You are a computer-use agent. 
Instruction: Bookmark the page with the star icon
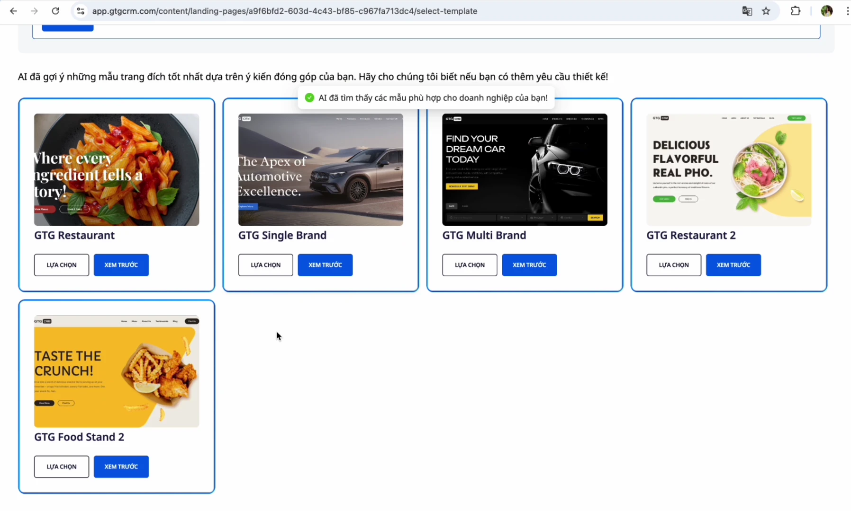766,11
